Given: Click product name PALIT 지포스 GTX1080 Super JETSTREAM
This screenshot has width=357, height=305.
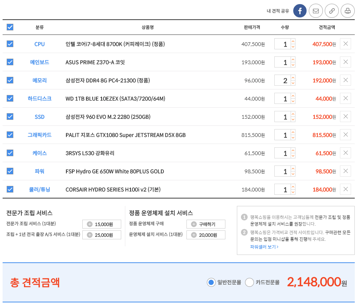Looking at the screenshot, I should pos(125,135).
